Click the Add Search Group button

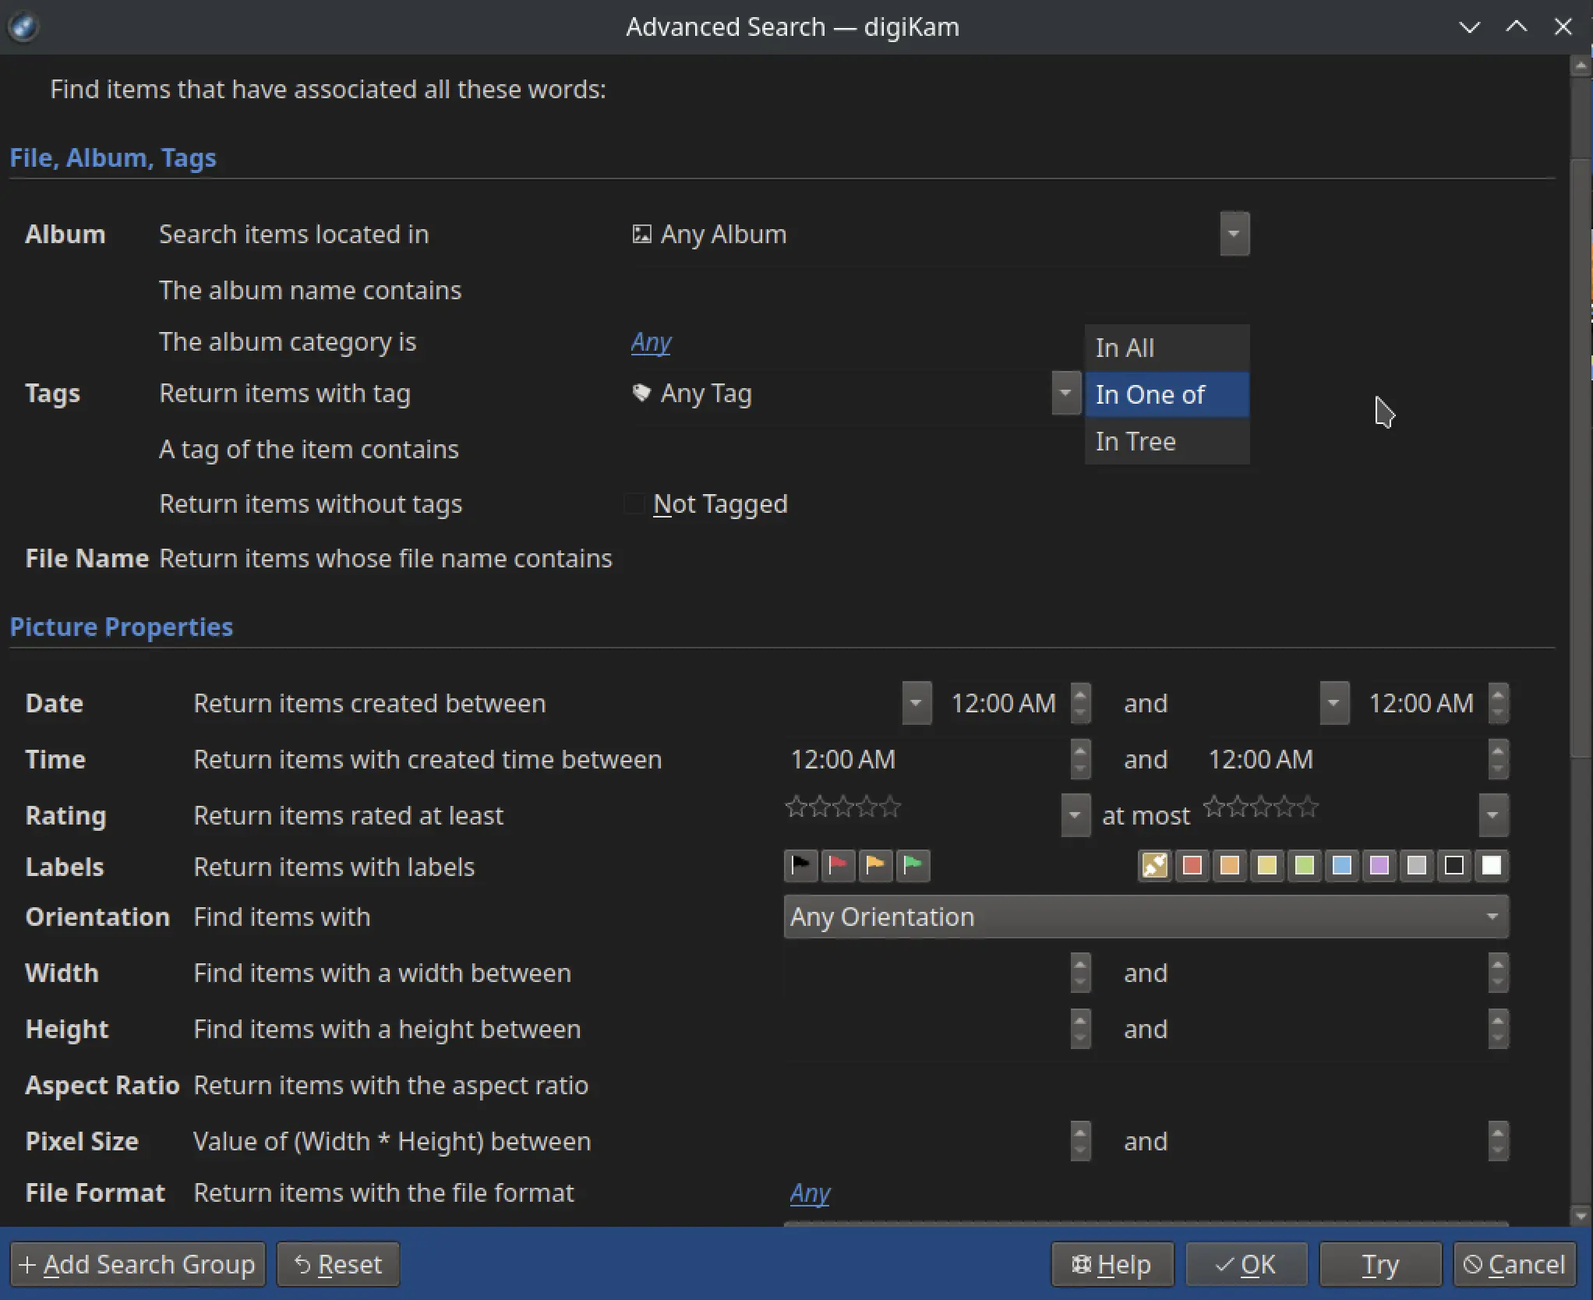tap(138, 1264)
